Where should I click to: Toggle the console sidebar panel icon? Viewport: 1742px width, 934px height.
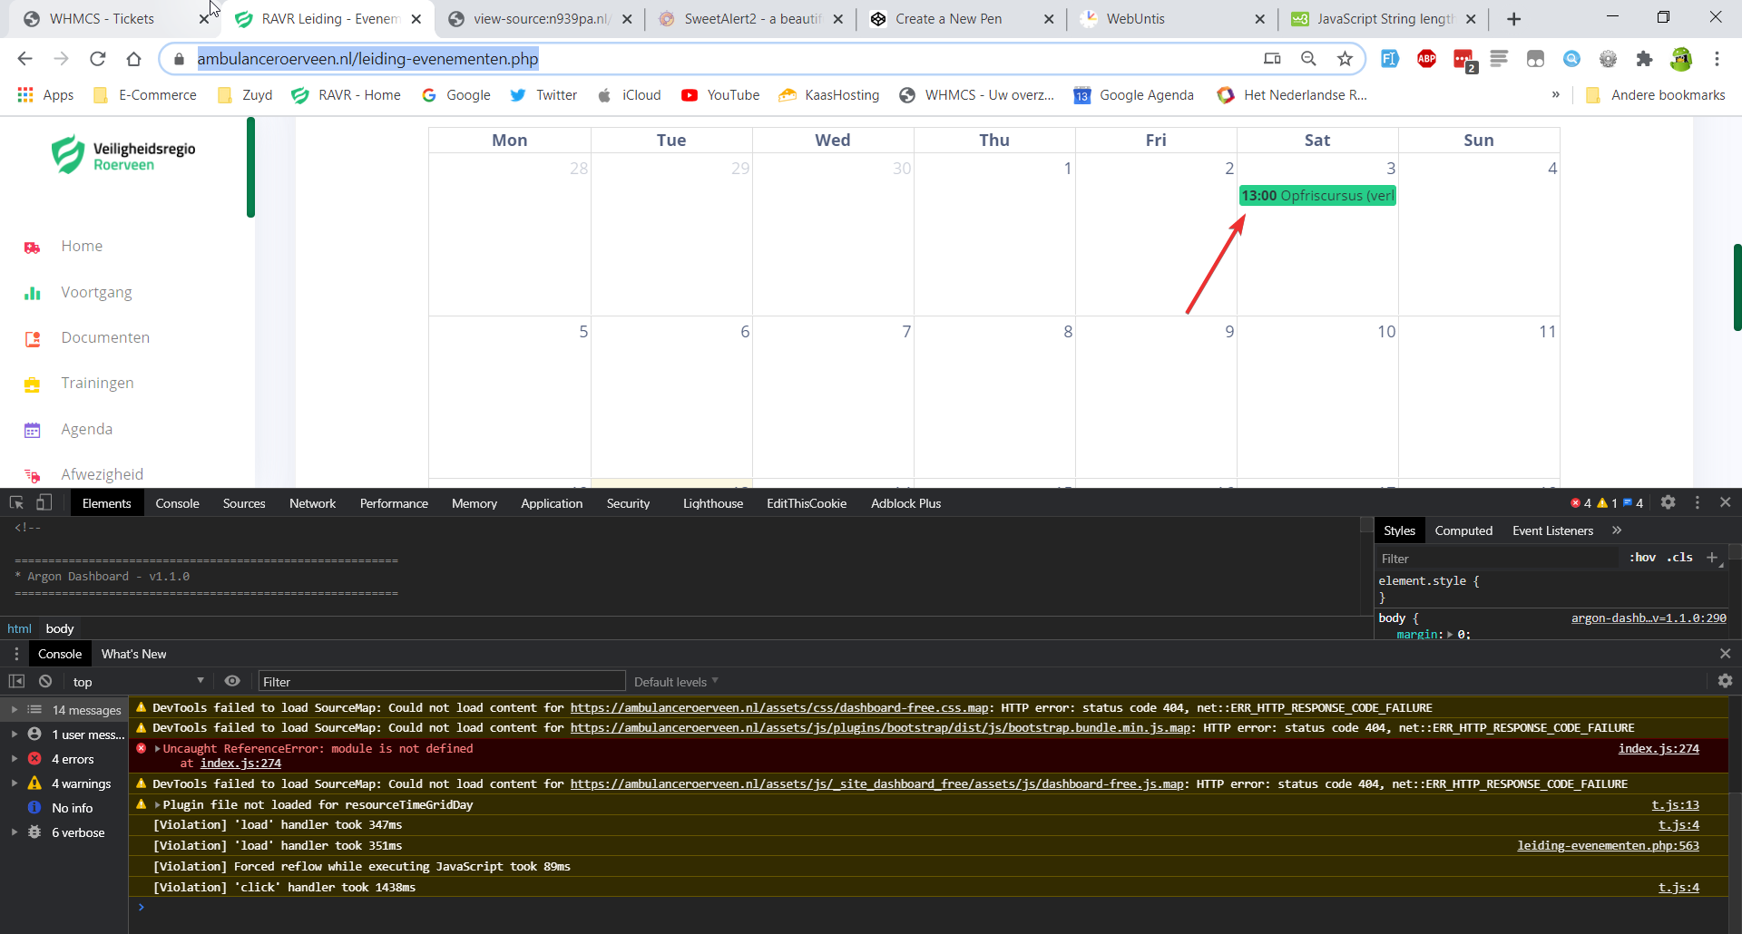(16, 682)
